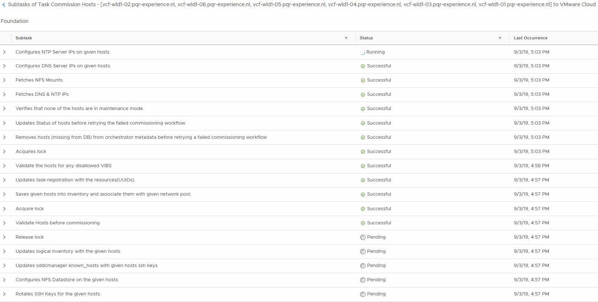Open the Subtask column filter icon

pyautogui.click(x=346, y=38)
